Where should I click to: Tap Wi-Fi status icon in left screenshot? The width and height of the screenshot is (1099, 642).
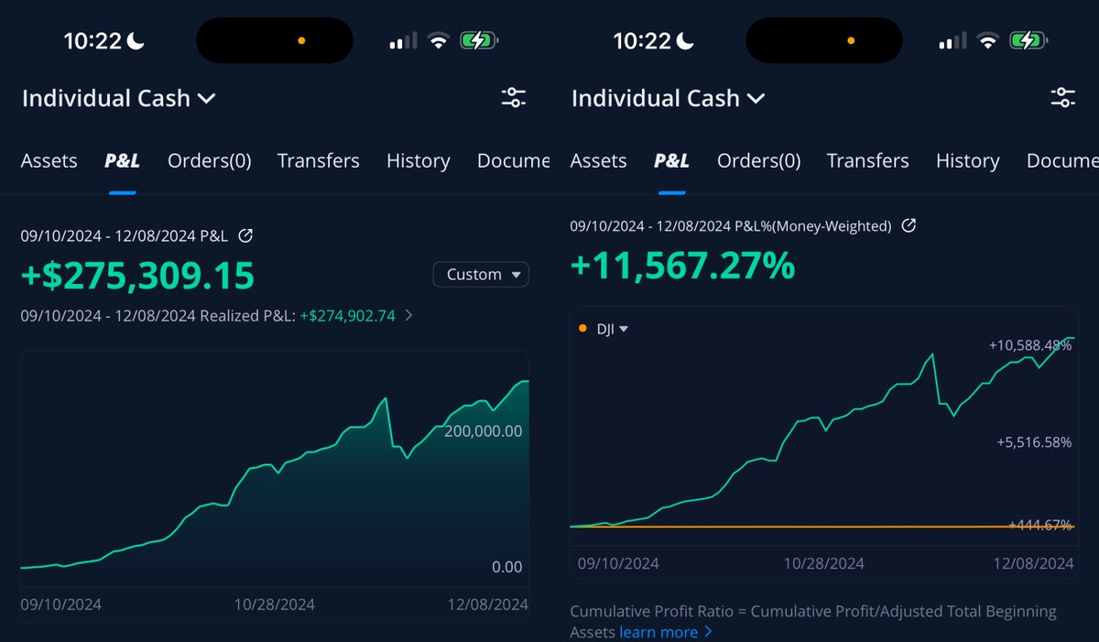point(439,41)
